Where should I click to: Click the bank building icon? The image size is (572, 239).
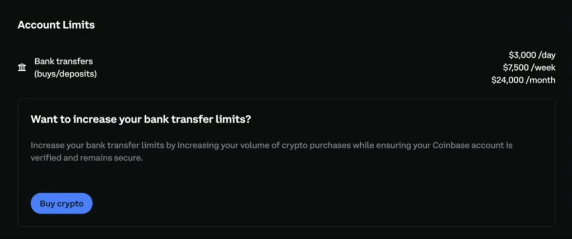(x=22, y=67)
